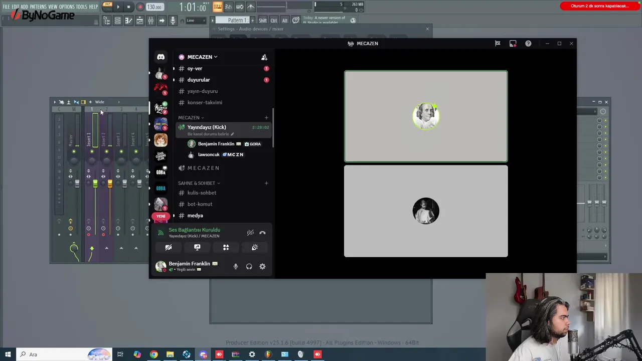Toggle PAT/SONG mode switch in FL Studio
642x361 pixels.
(107, 7)
